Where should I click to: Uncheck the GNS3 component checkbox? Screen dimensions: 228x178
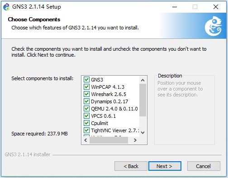pyautogui.click(x=86, y=80)
